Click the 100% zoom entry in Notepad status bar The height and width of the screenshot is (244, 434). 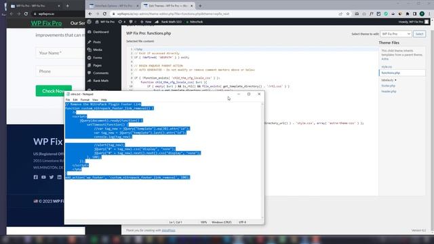[x=203, y=222]
